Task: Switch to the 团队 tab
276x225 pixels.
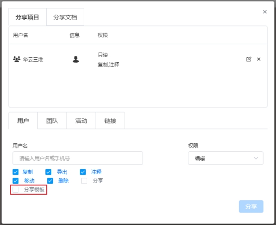Action: (x=52, y=120)
